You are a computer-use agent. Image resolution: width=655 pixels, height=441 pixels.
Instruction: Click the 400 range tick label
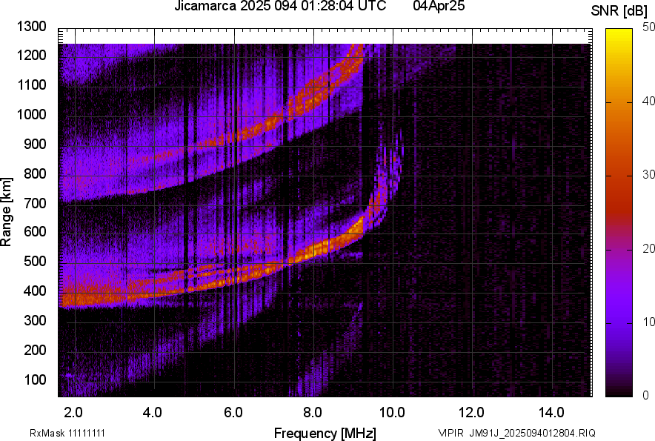point(35,291)
